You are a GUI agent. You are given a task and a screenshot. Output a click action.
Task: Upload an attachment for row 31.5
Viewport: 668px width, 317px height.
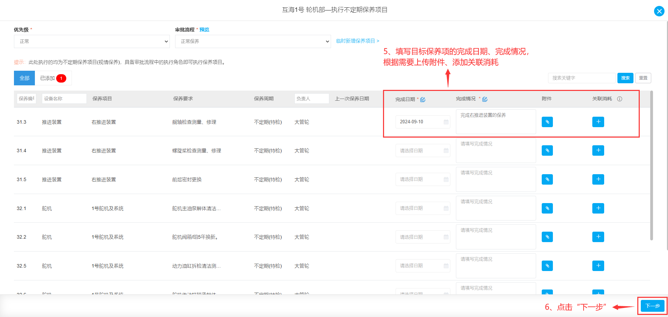coord(547,179)
